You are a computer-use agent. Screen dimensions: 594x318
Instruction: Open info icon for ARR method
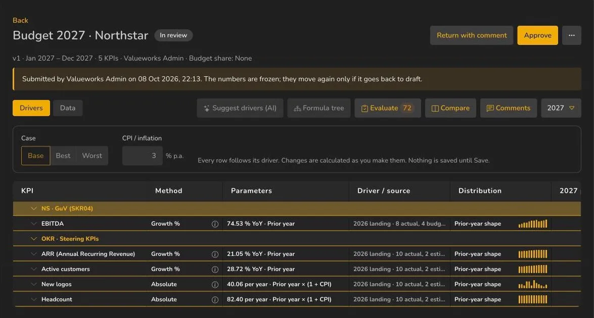coord(215,254)
